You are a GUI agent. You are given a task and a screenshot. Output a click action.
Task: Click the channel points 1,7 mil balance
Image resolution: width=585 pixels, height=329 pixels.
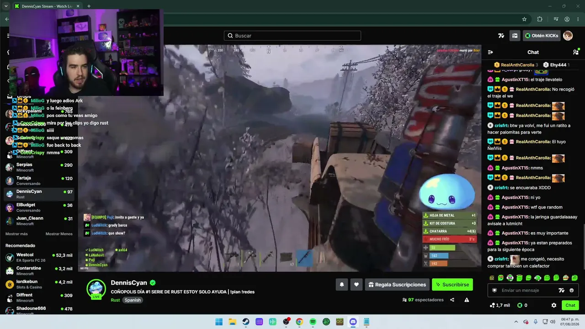pos(500,305)
